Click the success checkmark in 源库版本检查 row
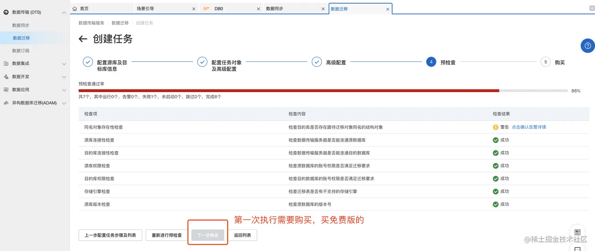This screenshot has width=595, height=251. (495, 205)
